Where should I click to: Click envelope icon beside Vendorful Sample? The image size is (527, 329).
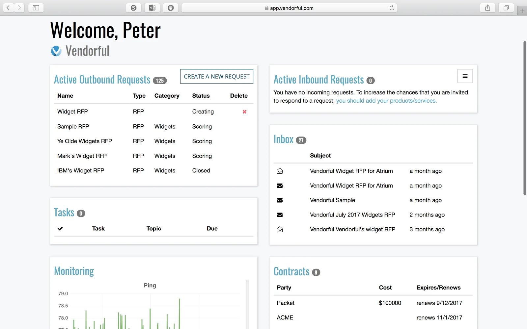[280, 200]
